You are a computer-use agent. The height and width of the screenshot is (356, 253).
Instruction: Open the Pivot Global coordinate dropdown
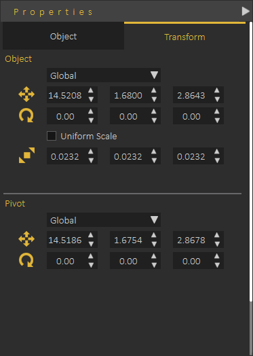point(104,219)
